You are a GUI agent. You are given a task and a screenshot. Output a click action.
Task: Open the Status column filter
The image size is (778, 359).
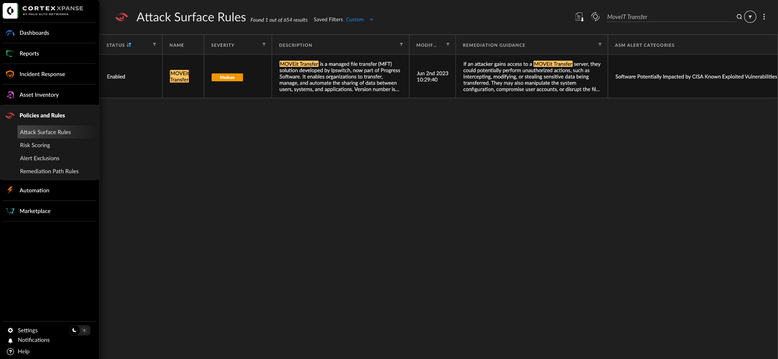tap(155, 44)
